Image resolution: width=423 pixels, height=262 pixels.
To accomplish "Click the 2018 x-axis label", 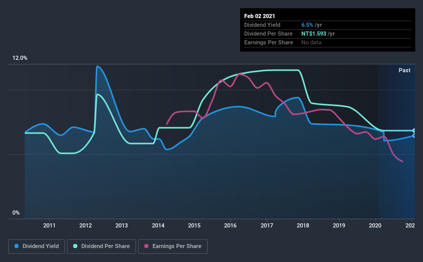I will point(303,225).
